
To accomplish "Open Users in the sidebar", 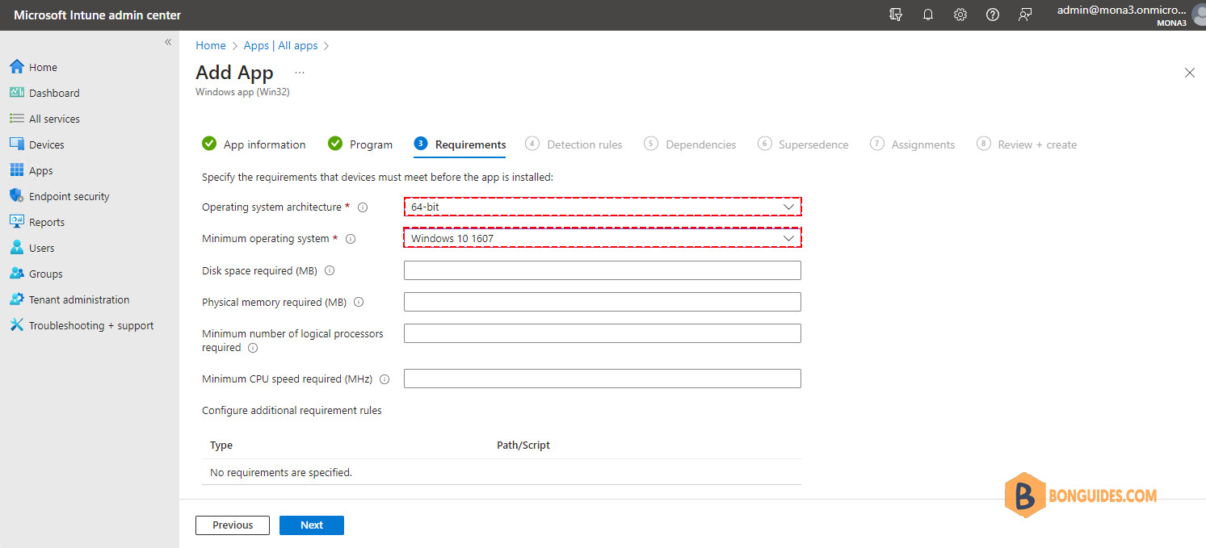I will (x=41, y=248).
